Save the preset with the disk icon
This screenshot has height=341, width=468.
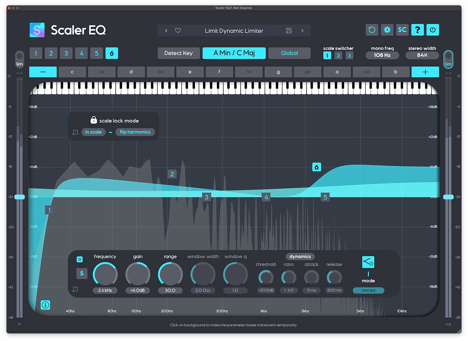[289, 30]
